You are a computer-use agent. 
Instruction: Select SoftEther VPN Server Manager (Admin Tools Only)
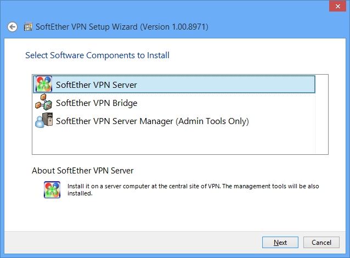[152, 121]
